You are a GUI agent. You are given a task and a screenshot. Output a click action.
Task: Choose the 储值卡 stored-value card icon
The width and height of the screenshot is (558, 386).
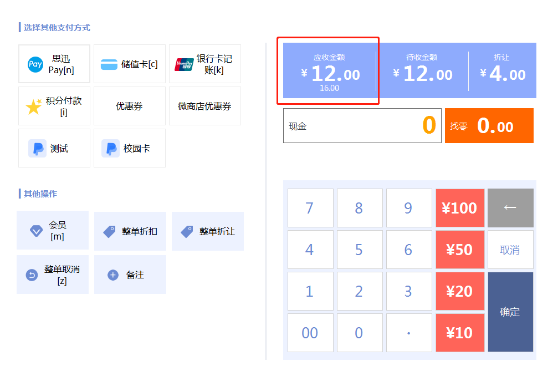109,64
